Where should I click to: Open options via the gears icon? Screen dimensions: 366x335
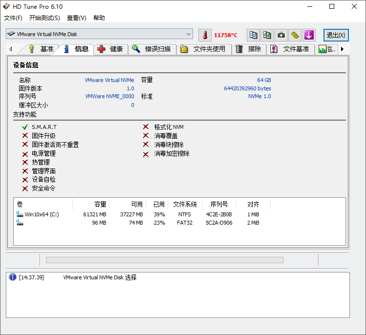295,35
